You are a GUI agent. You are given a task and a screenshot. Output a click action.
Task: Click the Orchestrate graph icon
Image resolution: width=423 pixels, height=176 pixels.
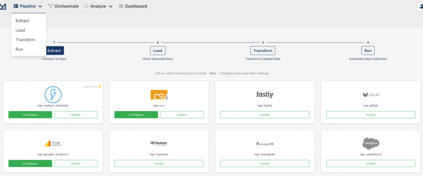coord(50,6)
